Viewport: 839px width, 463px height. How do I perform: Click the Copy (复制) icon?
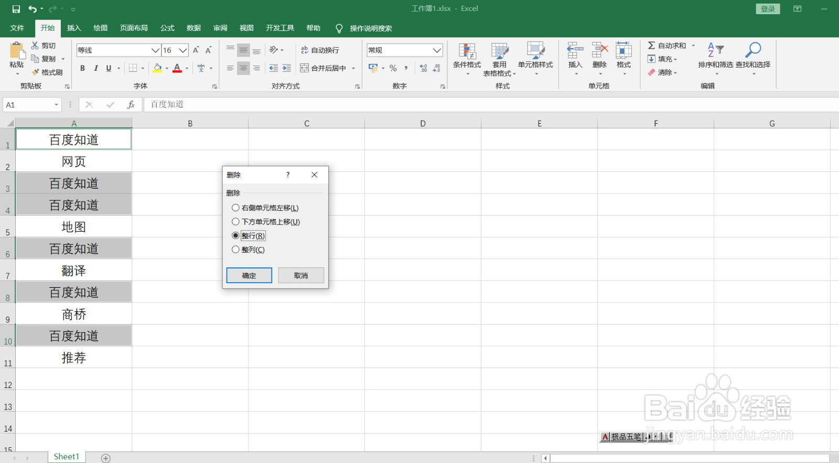click(x=35, y=59)
